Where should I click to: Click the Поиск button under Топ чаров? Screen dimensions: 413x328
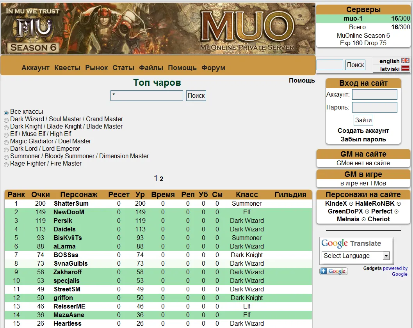point(196,96)
